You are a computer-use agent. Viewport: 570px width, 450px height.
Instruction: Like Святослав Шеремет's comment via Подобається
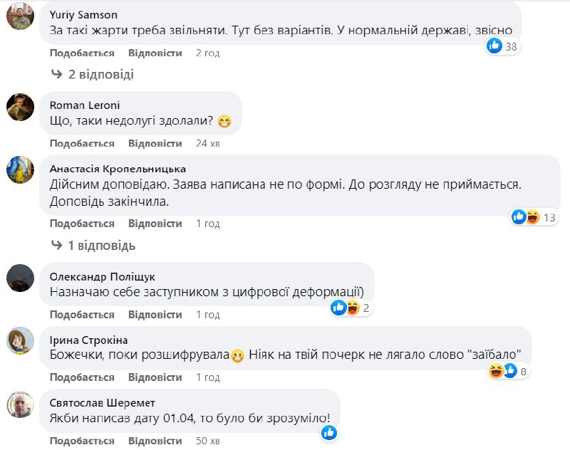coord(82,441)
